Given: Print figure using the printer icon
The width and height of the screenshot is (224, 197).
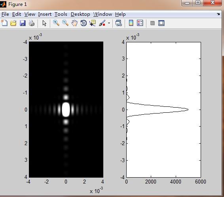Looking at the screenshot, I should click(32, 23).
